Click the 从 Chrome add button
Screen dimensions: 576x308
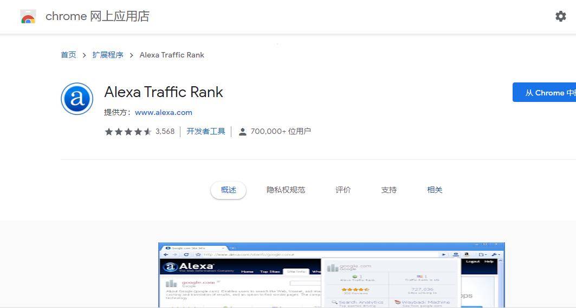[544, 92]
